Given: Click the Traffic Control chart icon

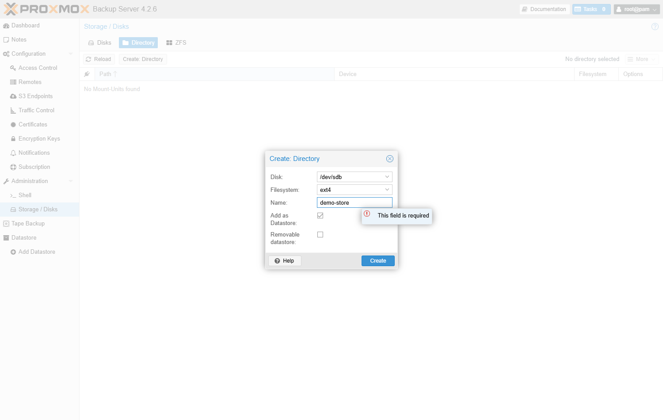Looking at the screenshot, I should pyautogui.click(x=13, y=111).
